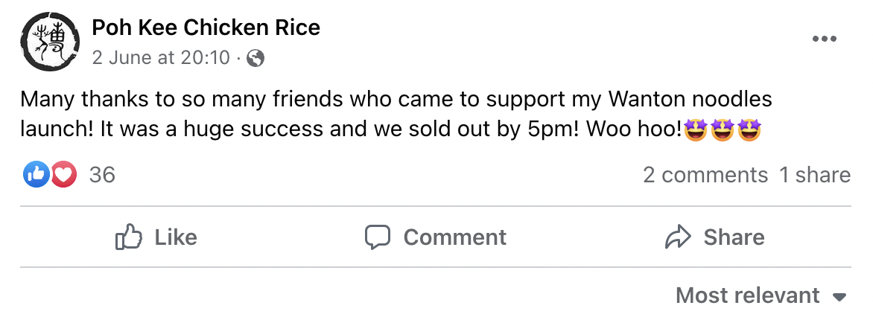
Task: Open the three-dots post options menu
Action: (825, 39)
